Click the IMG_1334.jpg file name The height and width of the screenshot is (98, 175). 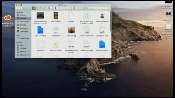pyautogui.click(x=56, y=21)
